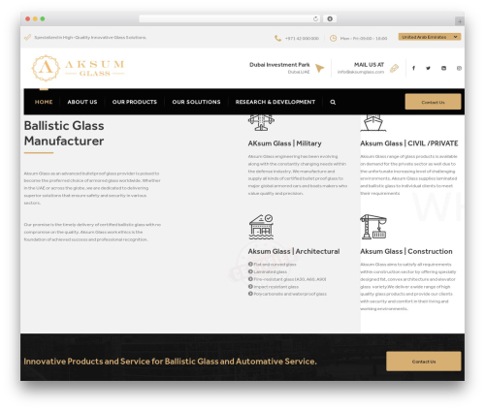
Task: Click the crane icon above Construction
Action: (x=373, y=227)
